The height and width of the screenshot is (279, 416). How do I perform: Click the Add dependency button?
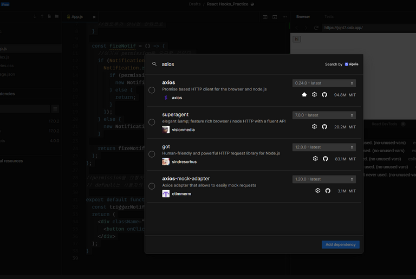341,244
